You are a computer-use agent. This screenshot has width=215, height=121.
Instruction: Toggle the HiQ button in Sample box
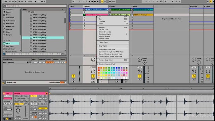click(x=16, y=104)
